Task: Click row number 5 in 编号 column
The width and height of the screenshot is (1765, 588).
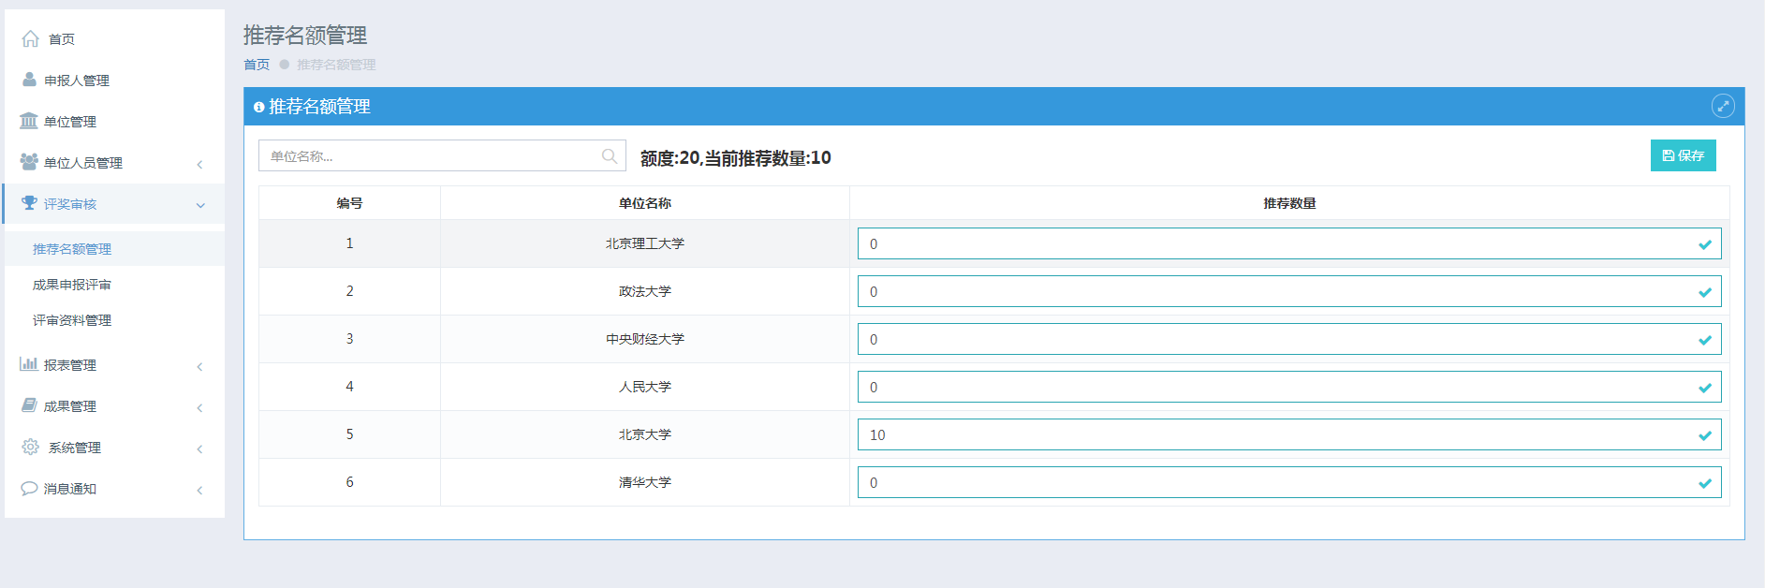Action: 349,434
